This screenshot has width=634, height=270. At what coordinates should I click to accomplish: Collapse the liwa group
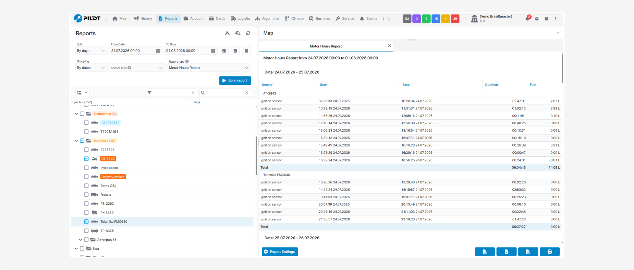point(76,249)
